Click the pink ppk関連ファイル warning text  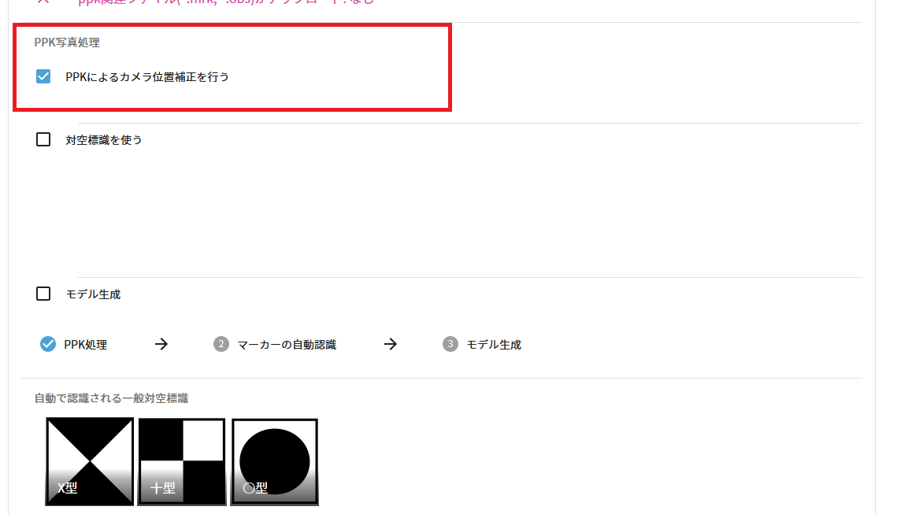pyautogui.click(x=226, y=2)
